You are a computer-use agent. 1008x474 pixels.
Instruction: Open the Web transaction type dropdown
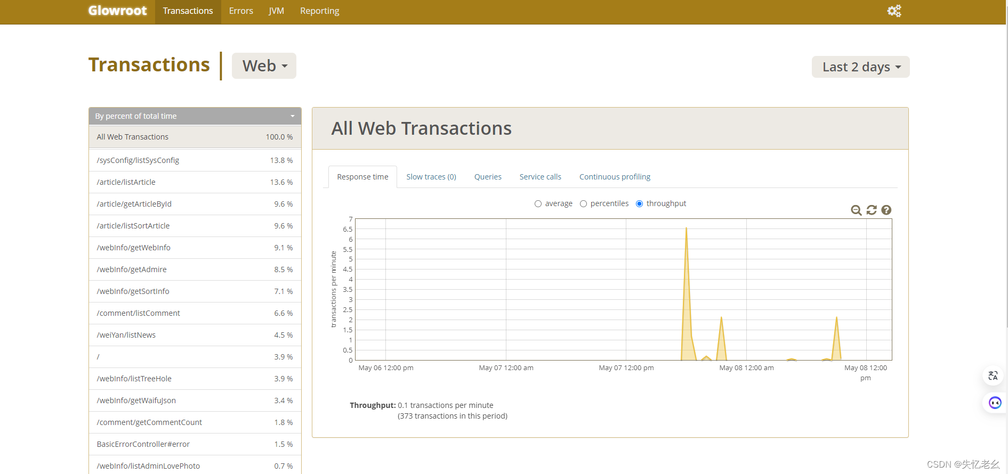(264, 66)
